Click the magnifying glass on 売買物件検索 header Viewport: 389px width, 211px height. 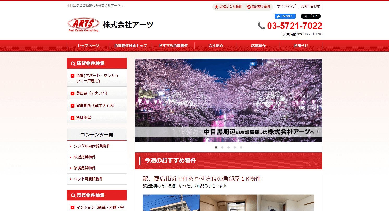pyautogui.click(x=73, y=195)
